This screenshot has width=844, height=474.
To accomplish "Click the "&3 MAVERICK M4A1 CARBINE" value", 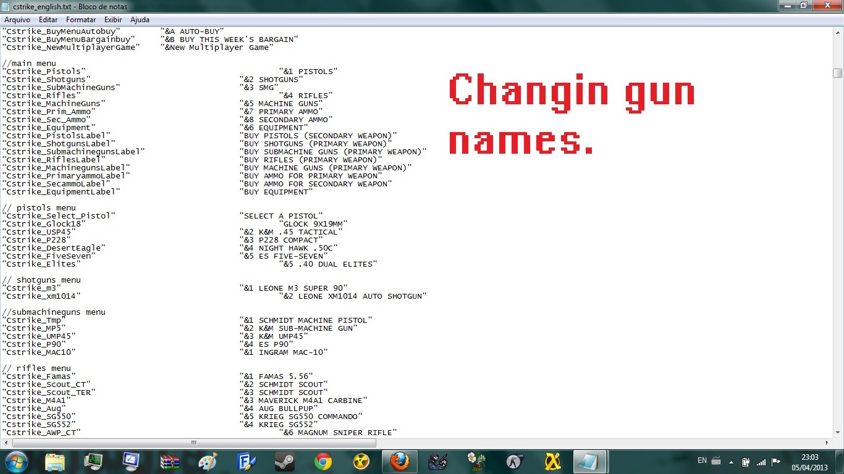I will click(x=303, y=400).
